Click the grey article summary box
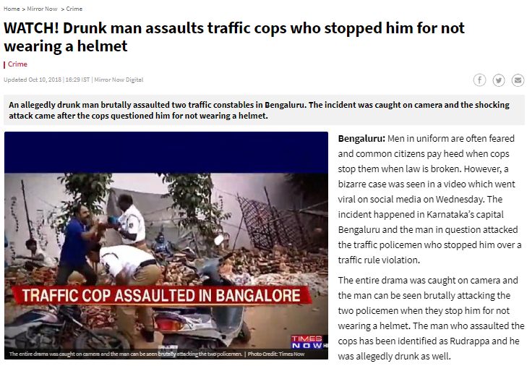Image resolution: width=527 pixels, height=366 pixels. point(264,110)
